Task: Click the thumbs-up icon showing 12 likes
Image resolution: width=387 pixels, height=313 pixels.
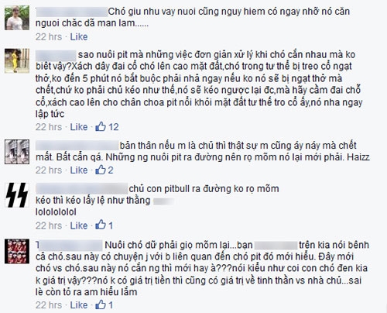Action: [x=101, y=126]
